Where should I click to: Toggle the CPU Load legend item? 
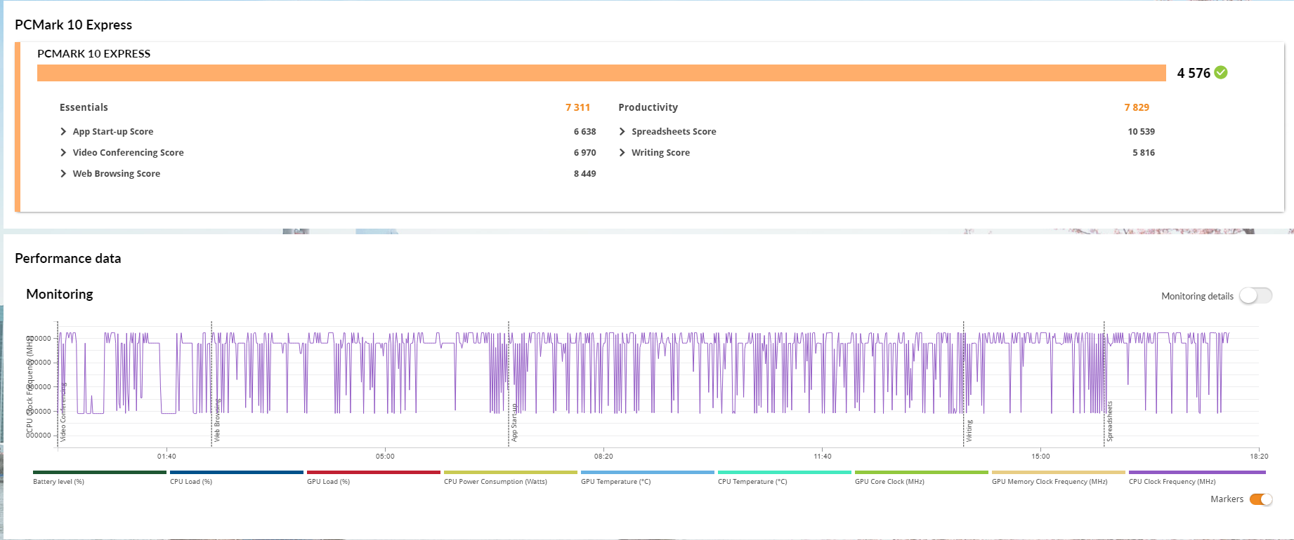237,477
